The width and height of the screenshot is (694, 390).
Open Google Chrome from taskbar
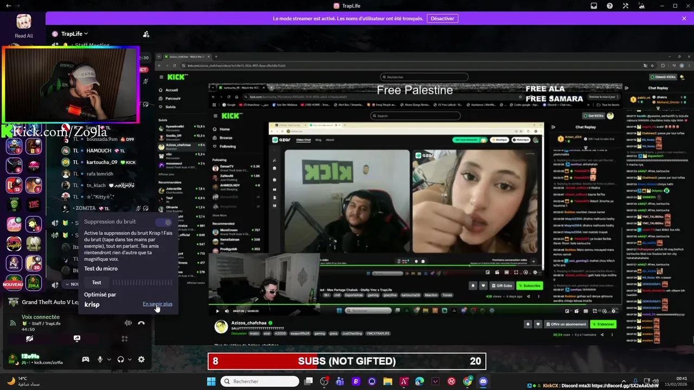click(x=467, y=381)
